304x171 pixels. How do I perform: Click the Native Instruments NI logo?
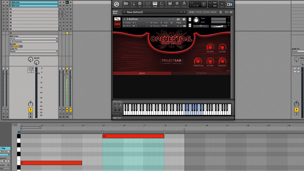pyautogui.click(x=230, y=4)
